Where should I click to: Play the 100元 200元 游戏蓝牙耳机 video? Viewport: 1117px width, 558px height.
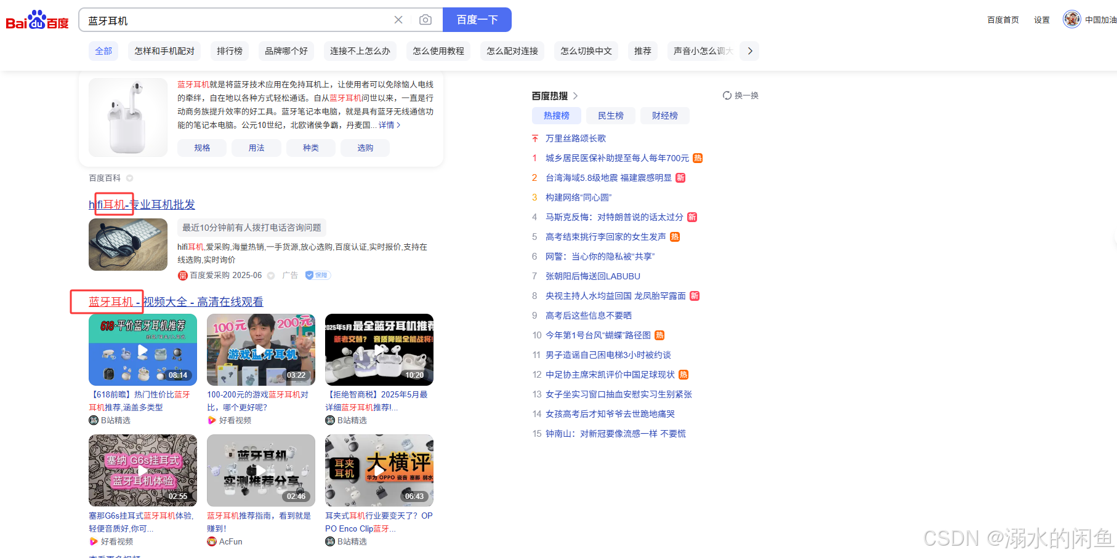click(x=261, y=349)
